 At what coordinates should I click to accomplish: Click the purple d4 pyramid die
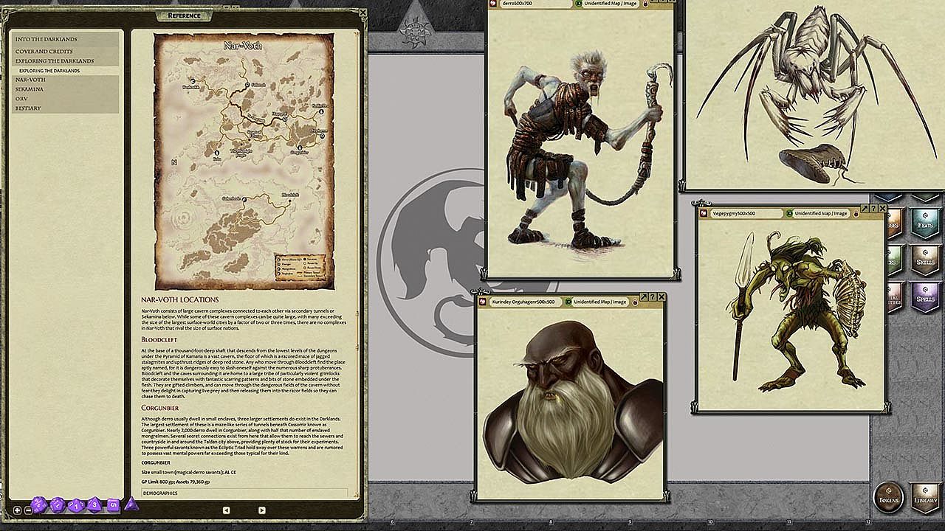click(x=131, y=504)
